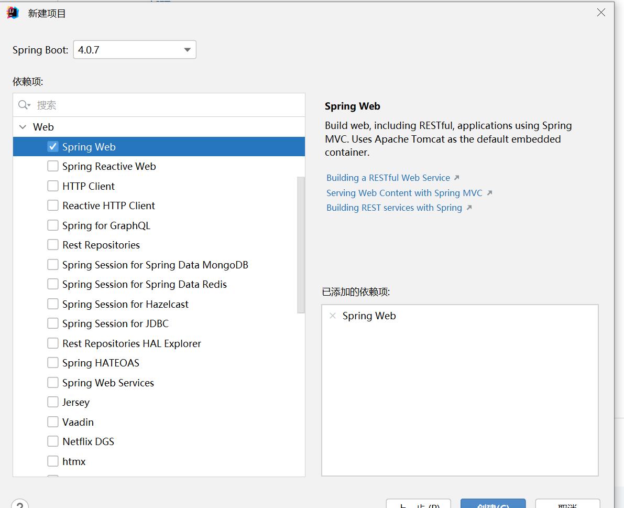Click arrow icon beside Building REST services link
Image resolution: width=624 pixels, height=508 pixels.
coord(469,208)
